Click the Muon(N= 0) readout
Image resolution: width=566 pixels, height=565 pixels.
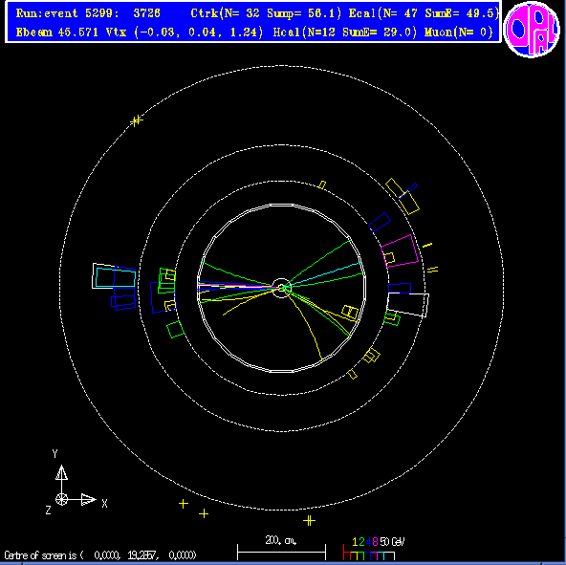pyautogui.click(x=458, y=33)
